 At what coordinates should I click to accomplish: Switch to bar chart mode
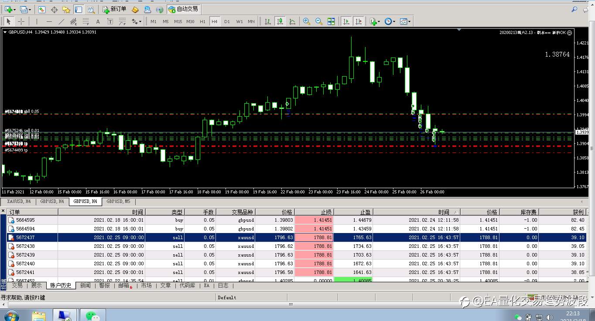coord(267,21)
